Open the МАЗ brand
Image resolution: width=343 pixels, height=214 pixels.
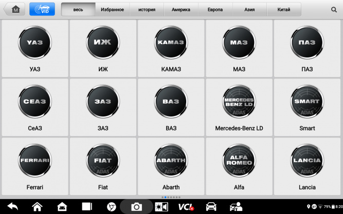[x=239, y=48]
